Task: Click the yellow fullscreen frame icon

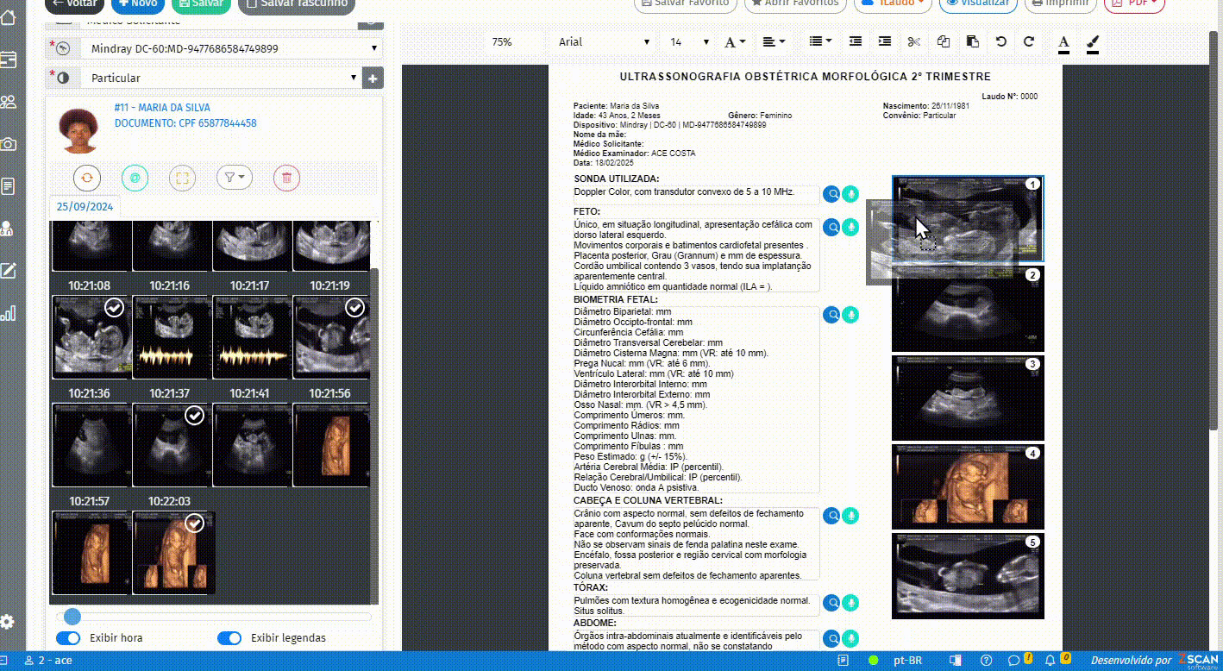Action: tap(182, 179)
